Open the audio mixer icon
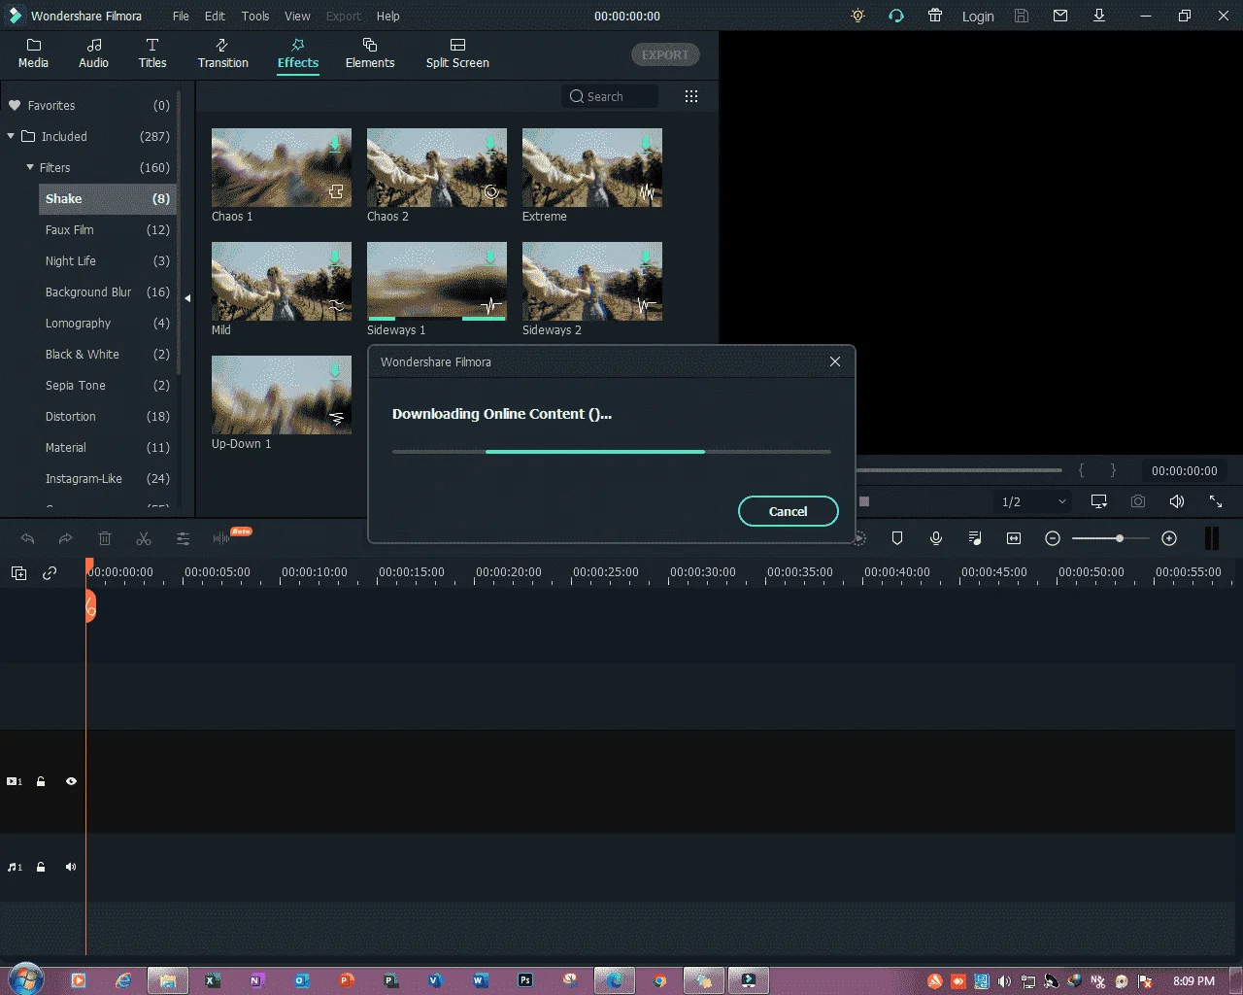The height and width of the screenshot is (995, 1243). point(975,538)
